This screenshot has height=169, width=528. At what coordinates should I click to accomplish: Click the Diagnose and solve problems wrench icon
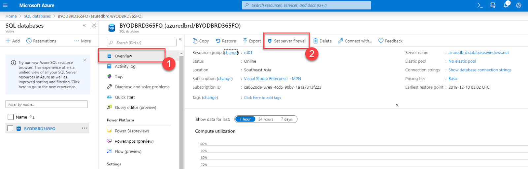click(109, 87)
